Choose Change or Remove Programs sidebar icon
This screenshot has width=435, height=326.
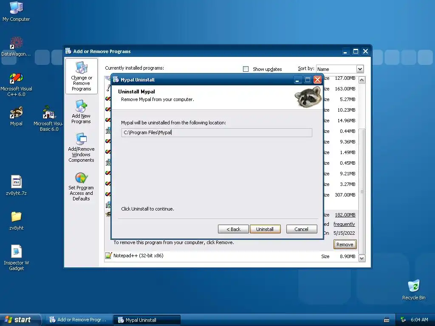pyautogui.click(x=81, y=76)
